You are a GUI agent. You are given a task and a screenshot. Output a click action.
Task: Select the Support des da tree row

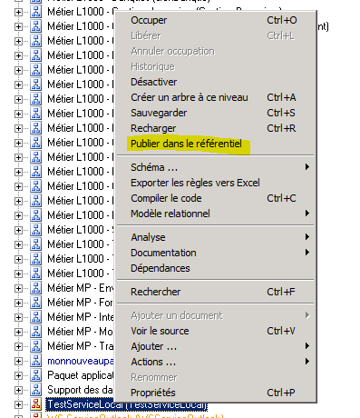coord(81,390)
